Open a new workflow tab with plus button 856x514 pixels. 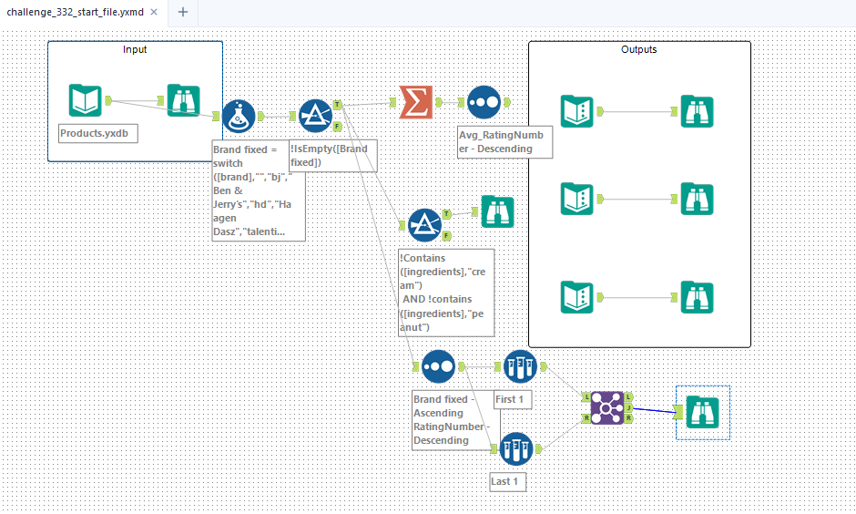point(183,12)
